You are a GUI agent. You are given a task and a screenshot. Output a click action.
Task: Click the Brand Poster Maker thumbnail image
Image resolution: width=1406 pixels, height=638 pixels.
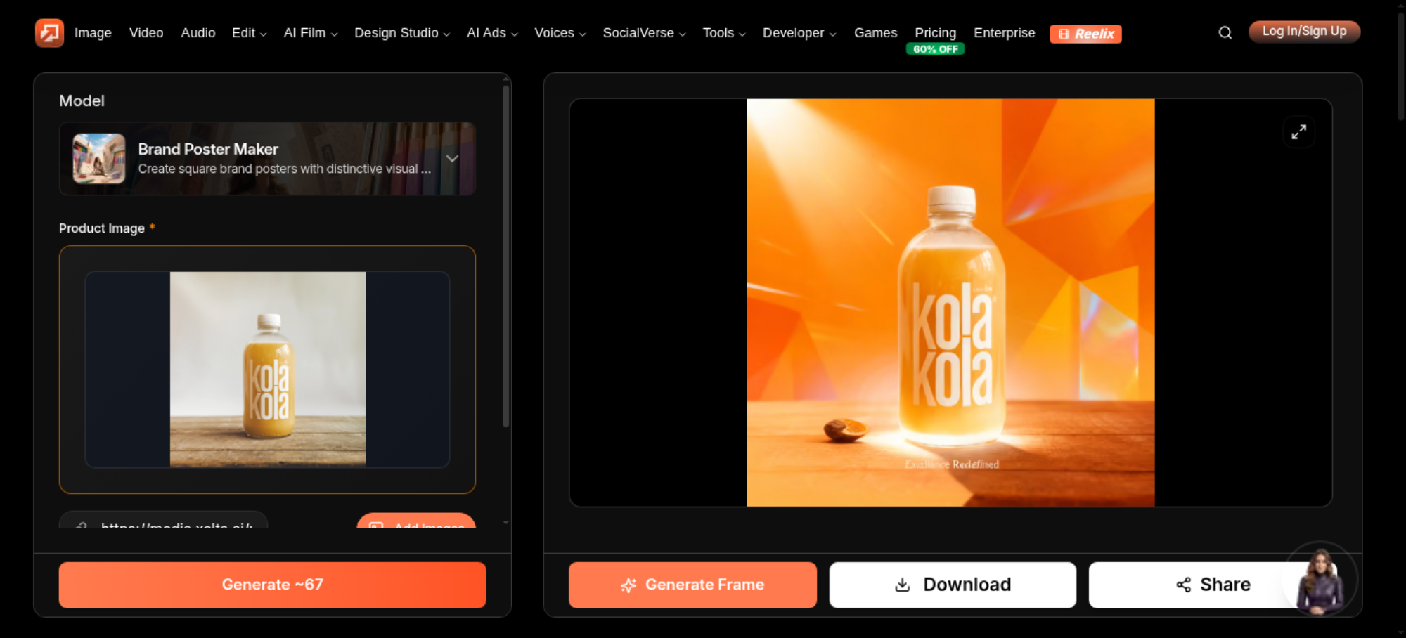pos(99,159)
